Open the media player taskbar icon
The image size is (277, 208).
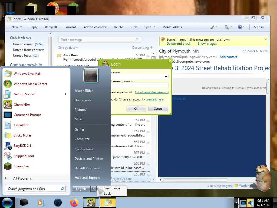(40, 203)
